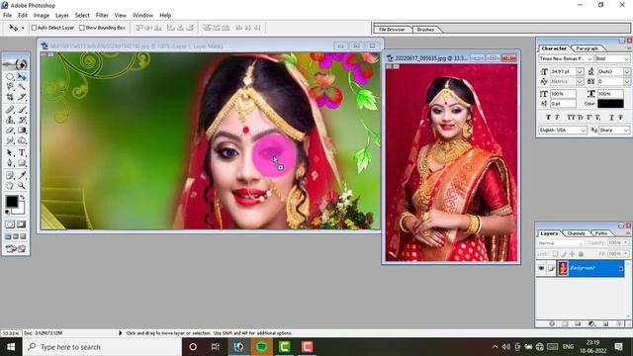Select the Type tool
633x356 pixels.
point(22,153)
